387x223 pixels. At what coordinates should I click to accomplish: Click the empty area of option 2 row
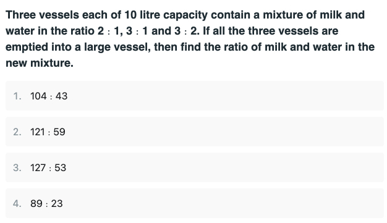[222, 132]
